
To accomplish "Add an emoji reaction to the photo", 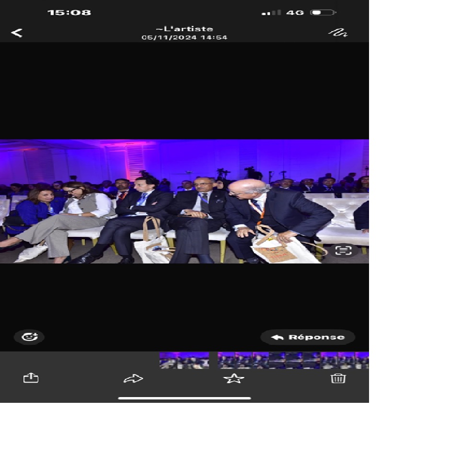I will coord(29,337).
